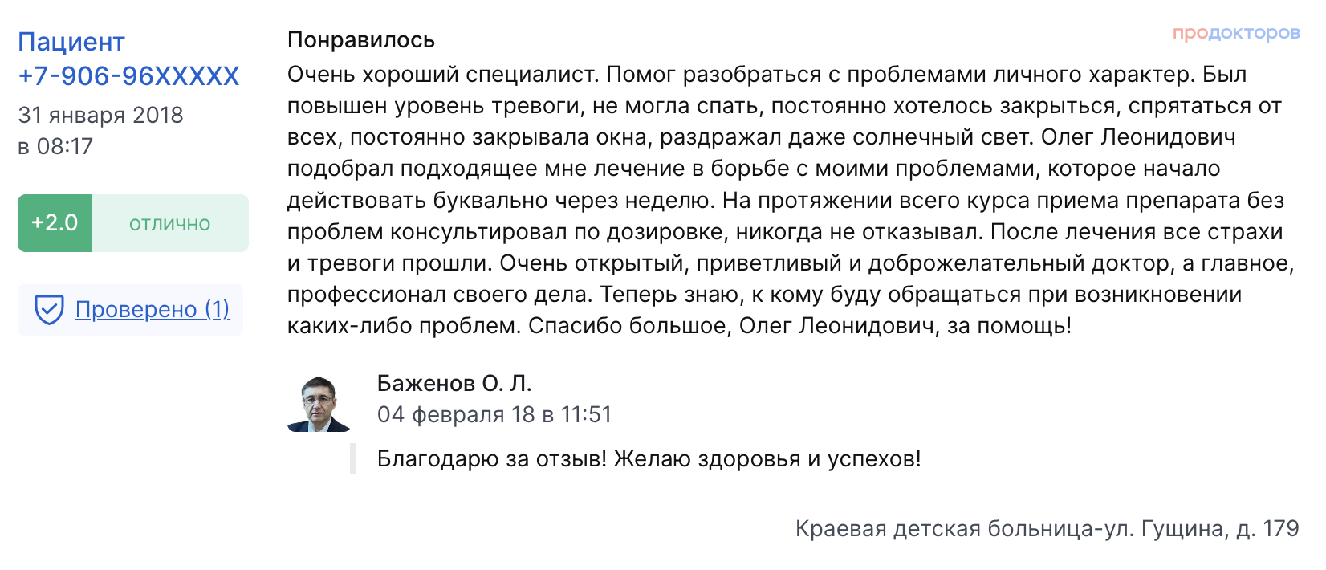Open doctor Баженов's profile photo

tap(319, 404)
